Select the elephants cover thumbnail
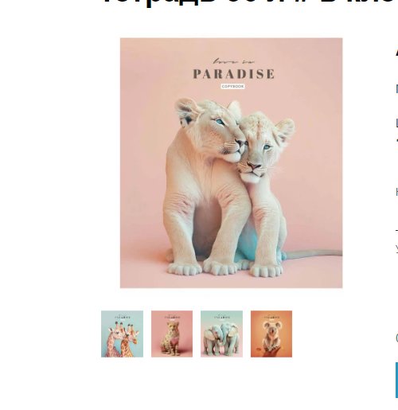The width and height of the screenshot is (398, 410). (x=221, y=334)
